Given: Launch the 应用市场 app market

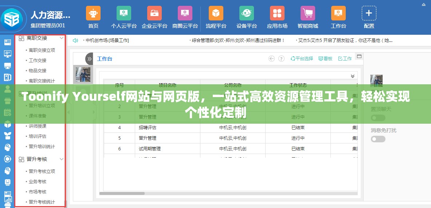Looking at the screenshot, I should pos(277,13).
